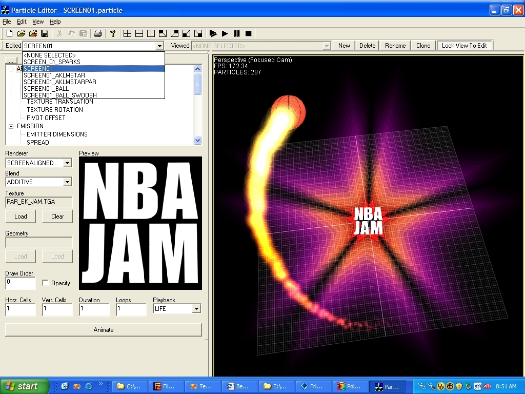Screen dimensions: 525x394
Task: Toggle the Lock View To Edit button
Action: coord(464,45)
